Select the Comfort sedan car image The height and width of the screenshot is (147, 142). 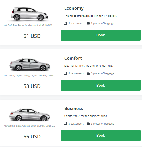click(30, 65)
